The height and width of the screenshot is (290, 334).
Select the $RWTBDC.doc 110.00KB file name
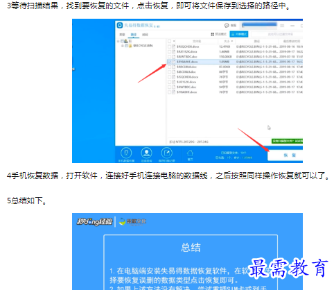(x=187, y=57)
